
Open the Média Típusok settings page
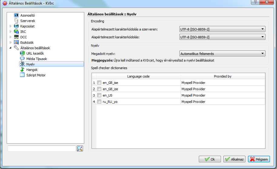[x=37, y=59]
